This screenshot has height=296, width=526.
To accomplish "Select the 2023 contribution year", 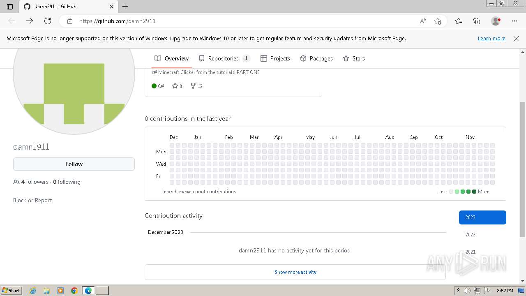I will (482, 217).
